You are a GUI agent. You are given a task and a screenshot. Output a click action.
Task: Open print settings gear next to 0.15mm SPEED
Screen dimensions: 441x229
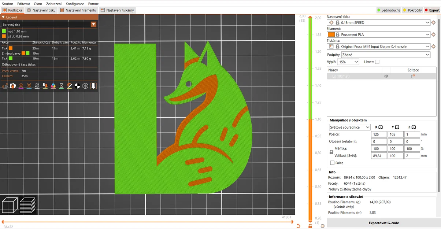click(434, 23)
